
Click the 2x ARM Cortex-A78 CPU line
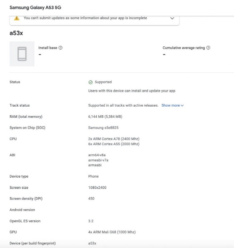(114, 139)
